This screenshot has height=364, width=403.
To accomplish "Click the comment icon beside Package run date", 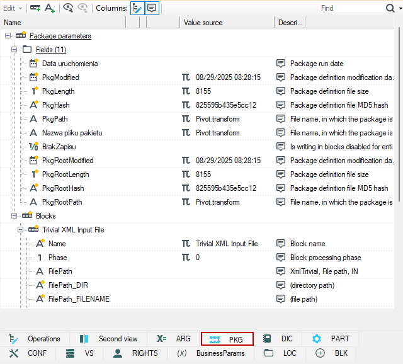I will coord(281,63).
